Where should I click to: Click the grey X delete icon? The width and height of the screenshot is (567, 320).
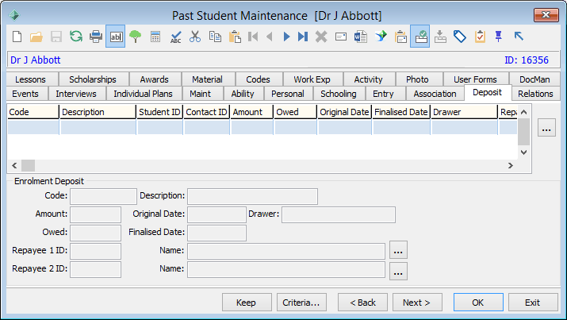[x=321, y=37]
